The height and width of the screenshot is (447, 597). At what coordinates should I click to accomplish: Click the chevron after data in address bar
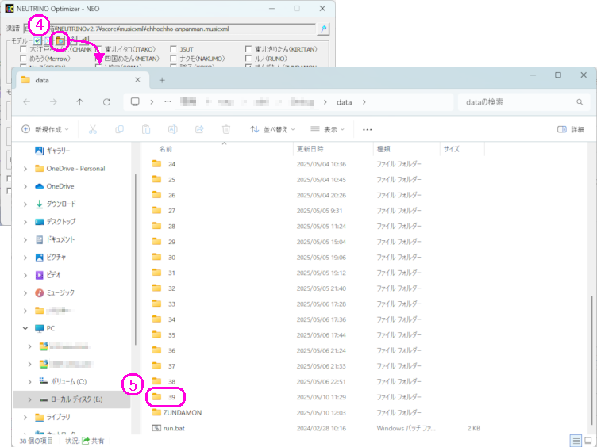(364, 102)
